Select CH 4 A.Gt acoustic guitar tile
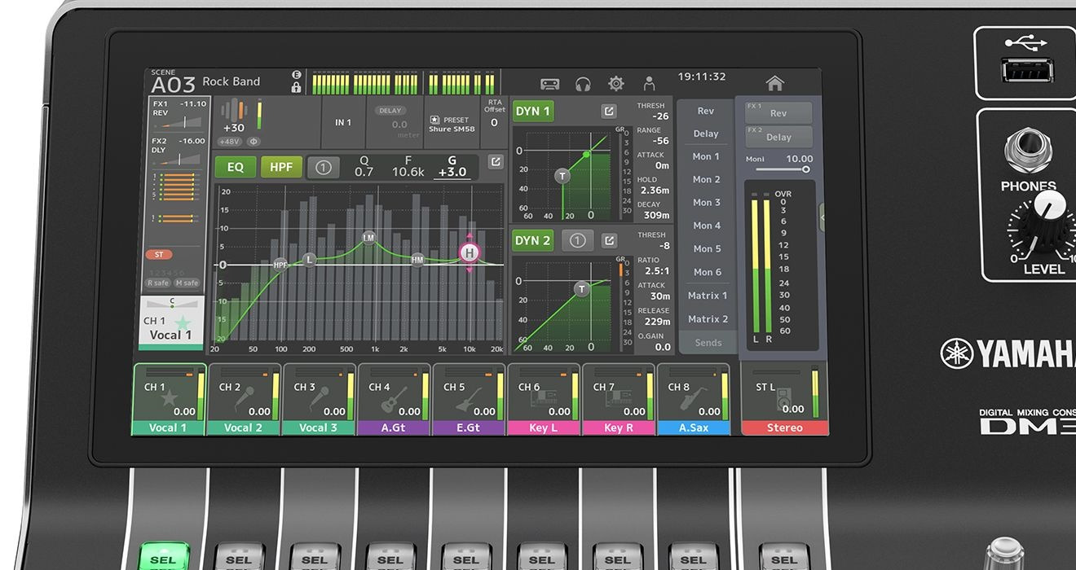The width and height of the screenshot is (1076, 570). click(x=394, y=399)
